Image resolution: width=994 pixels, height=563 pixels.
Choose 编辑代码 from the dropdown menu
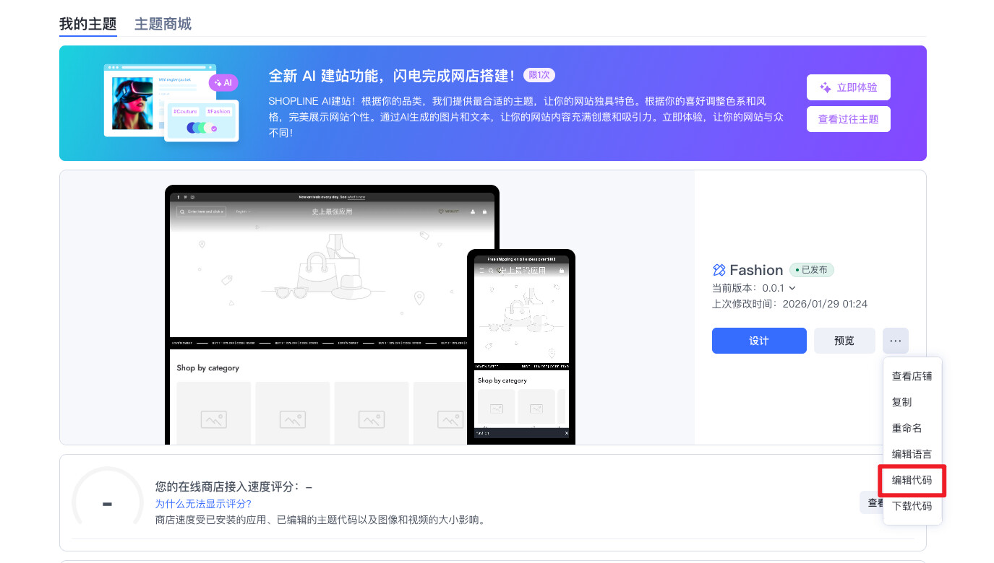912,480
